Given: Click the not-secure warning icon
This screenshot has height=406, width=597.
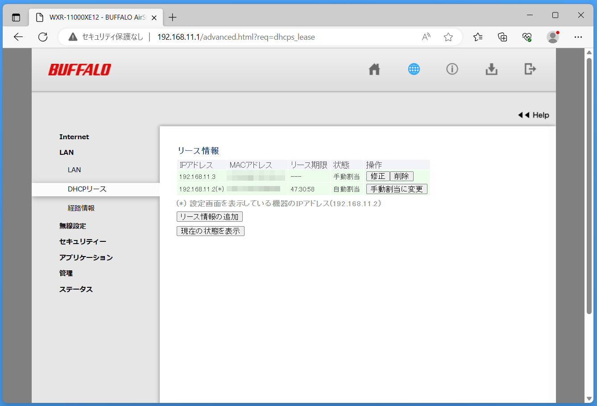Looking at the screenshot, I should (73, 37).
